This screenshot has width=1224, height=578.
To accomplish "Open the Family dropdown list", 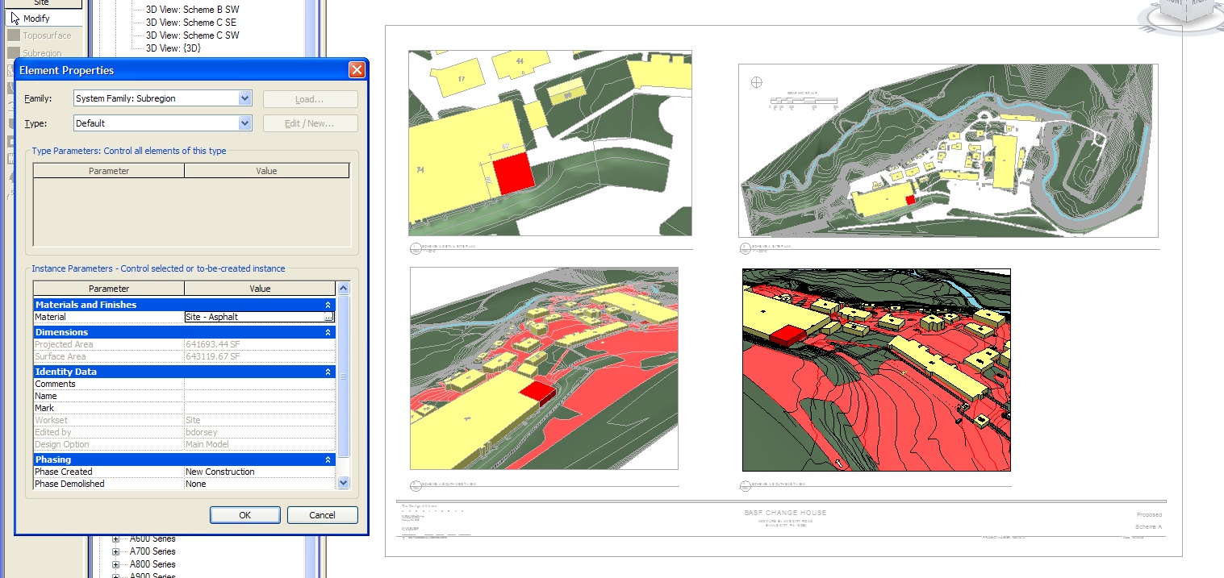I will point(245,98).
